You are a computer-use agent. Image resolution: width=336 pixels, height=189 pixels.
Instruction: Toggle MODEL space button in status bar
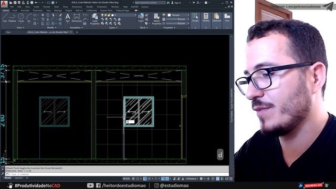click(127, 178)
